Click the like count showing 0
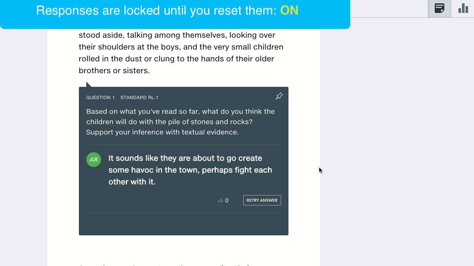This screenshot has height=266, width=474. (x=227, y=201)
